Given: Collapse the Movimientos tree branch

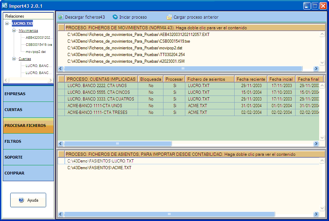Looking at the screenshot, I should pyautogui.click(x=14, y=31).
